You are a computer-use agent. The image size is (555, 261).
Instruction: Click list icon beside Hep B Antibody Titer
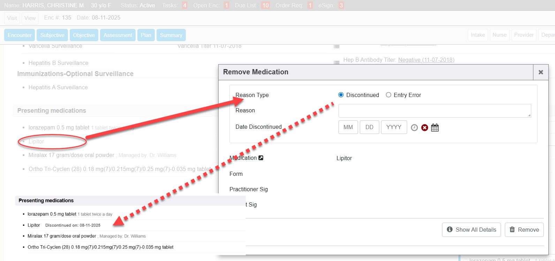pyautogui.click(x=336, y=62)
